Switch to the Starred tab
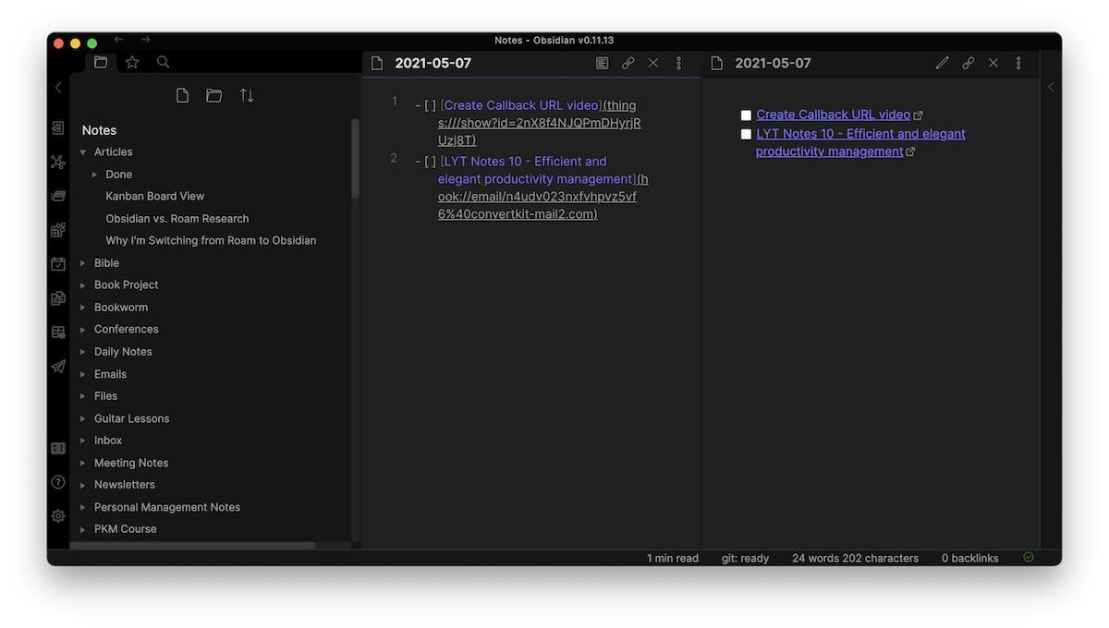Screen dimensions: 1109x628 pyautogui.click(x=132, y=62)
